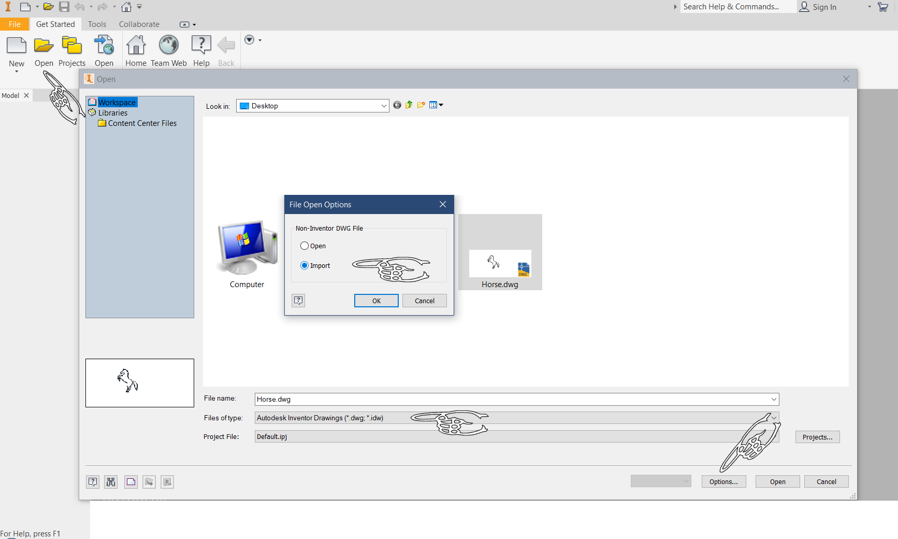
Task: Open the Files of type dropdown
Action: coord(774,418)
